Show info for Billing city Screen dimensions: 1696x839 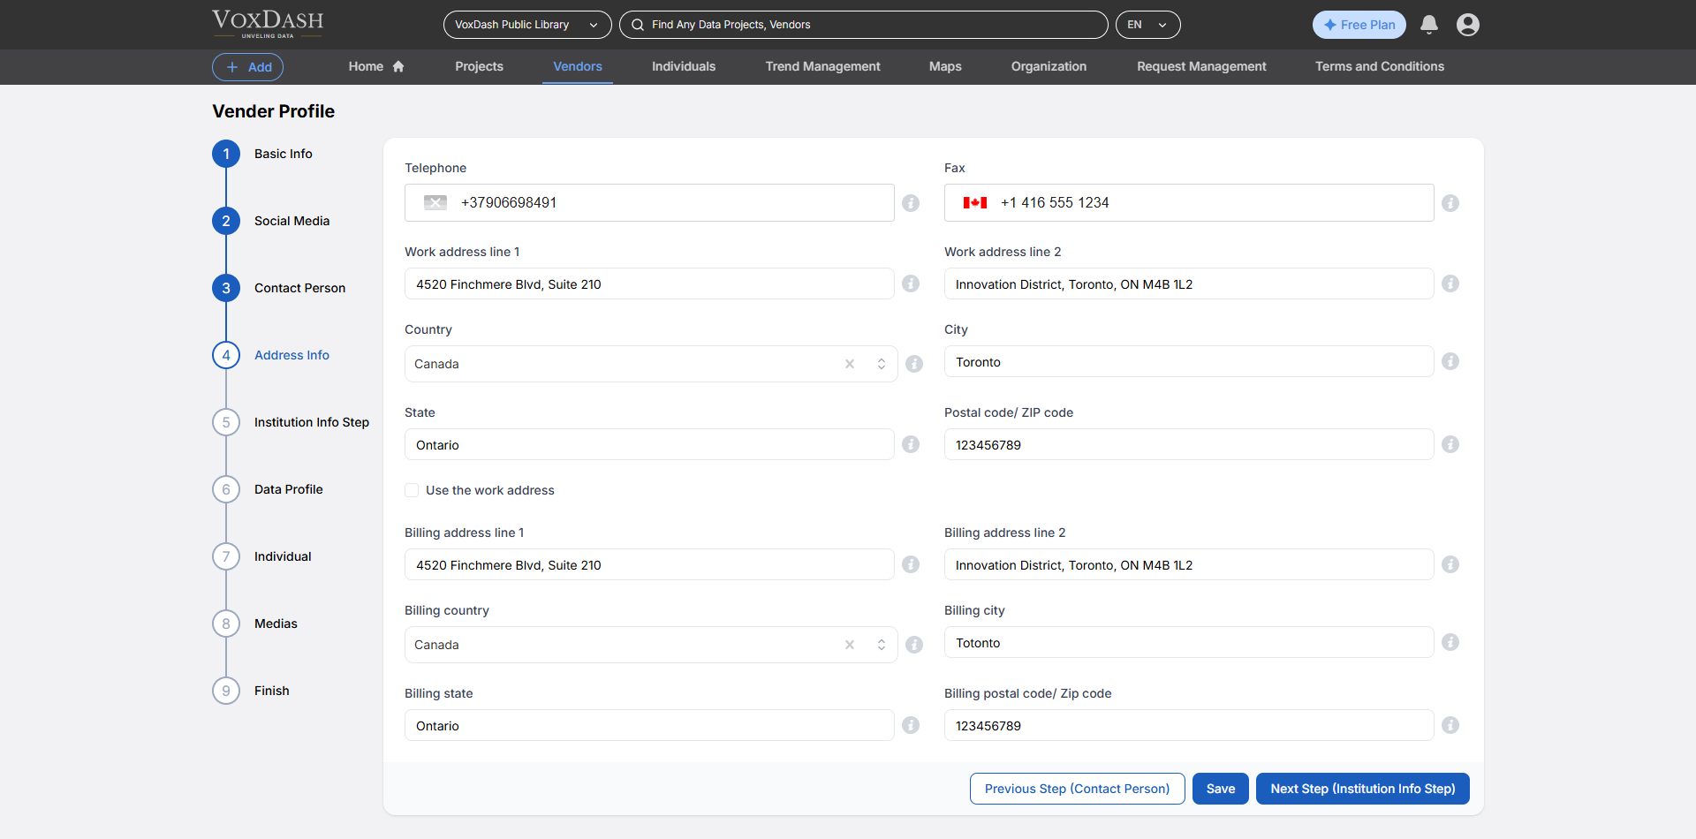pyautogui.click(x=1450, y=642)
